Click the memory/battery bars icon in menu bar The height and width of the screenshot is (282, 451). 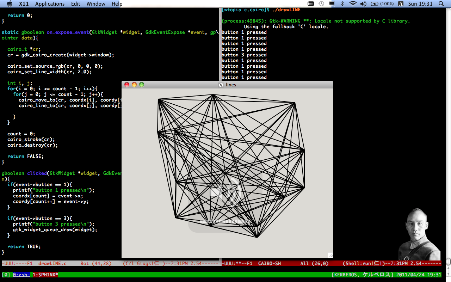point(311,4)
